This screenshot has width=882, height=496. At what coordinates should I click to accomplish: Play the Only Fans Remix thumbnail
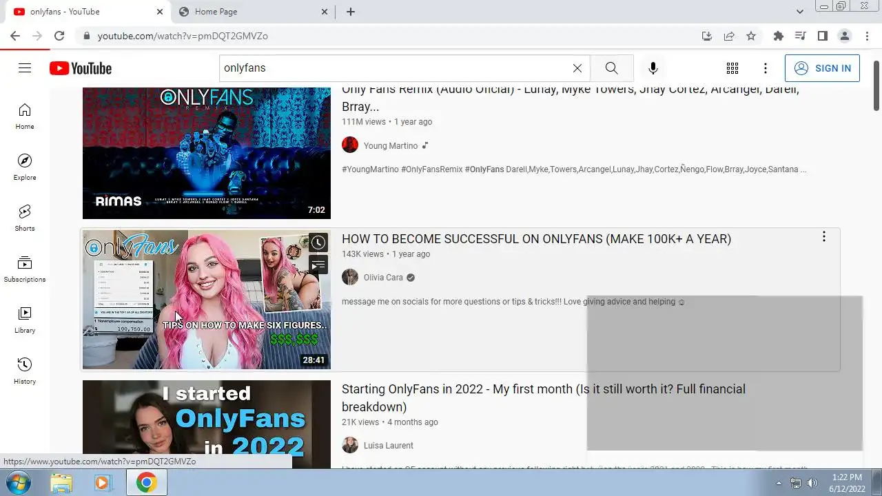[207, 153]
